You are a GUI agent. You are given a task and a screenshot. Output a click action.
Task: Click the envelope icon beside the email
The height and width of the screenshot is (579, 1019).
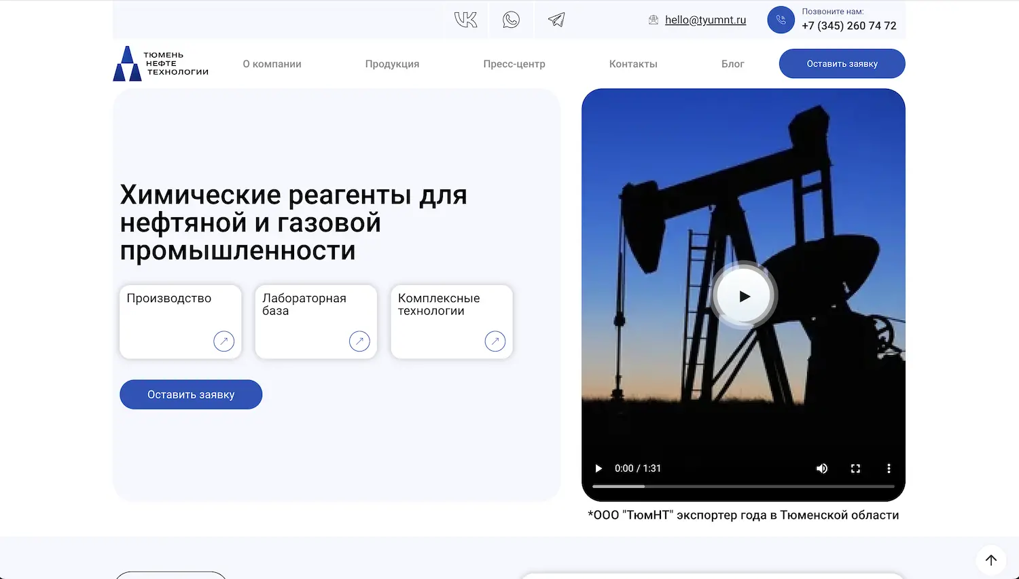click(x=654, y=20)
